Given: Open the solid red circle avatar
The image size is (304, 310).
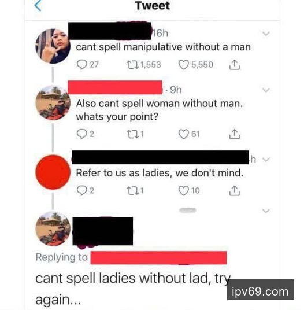Looking at the screenshot, I should tap(53, 172).
